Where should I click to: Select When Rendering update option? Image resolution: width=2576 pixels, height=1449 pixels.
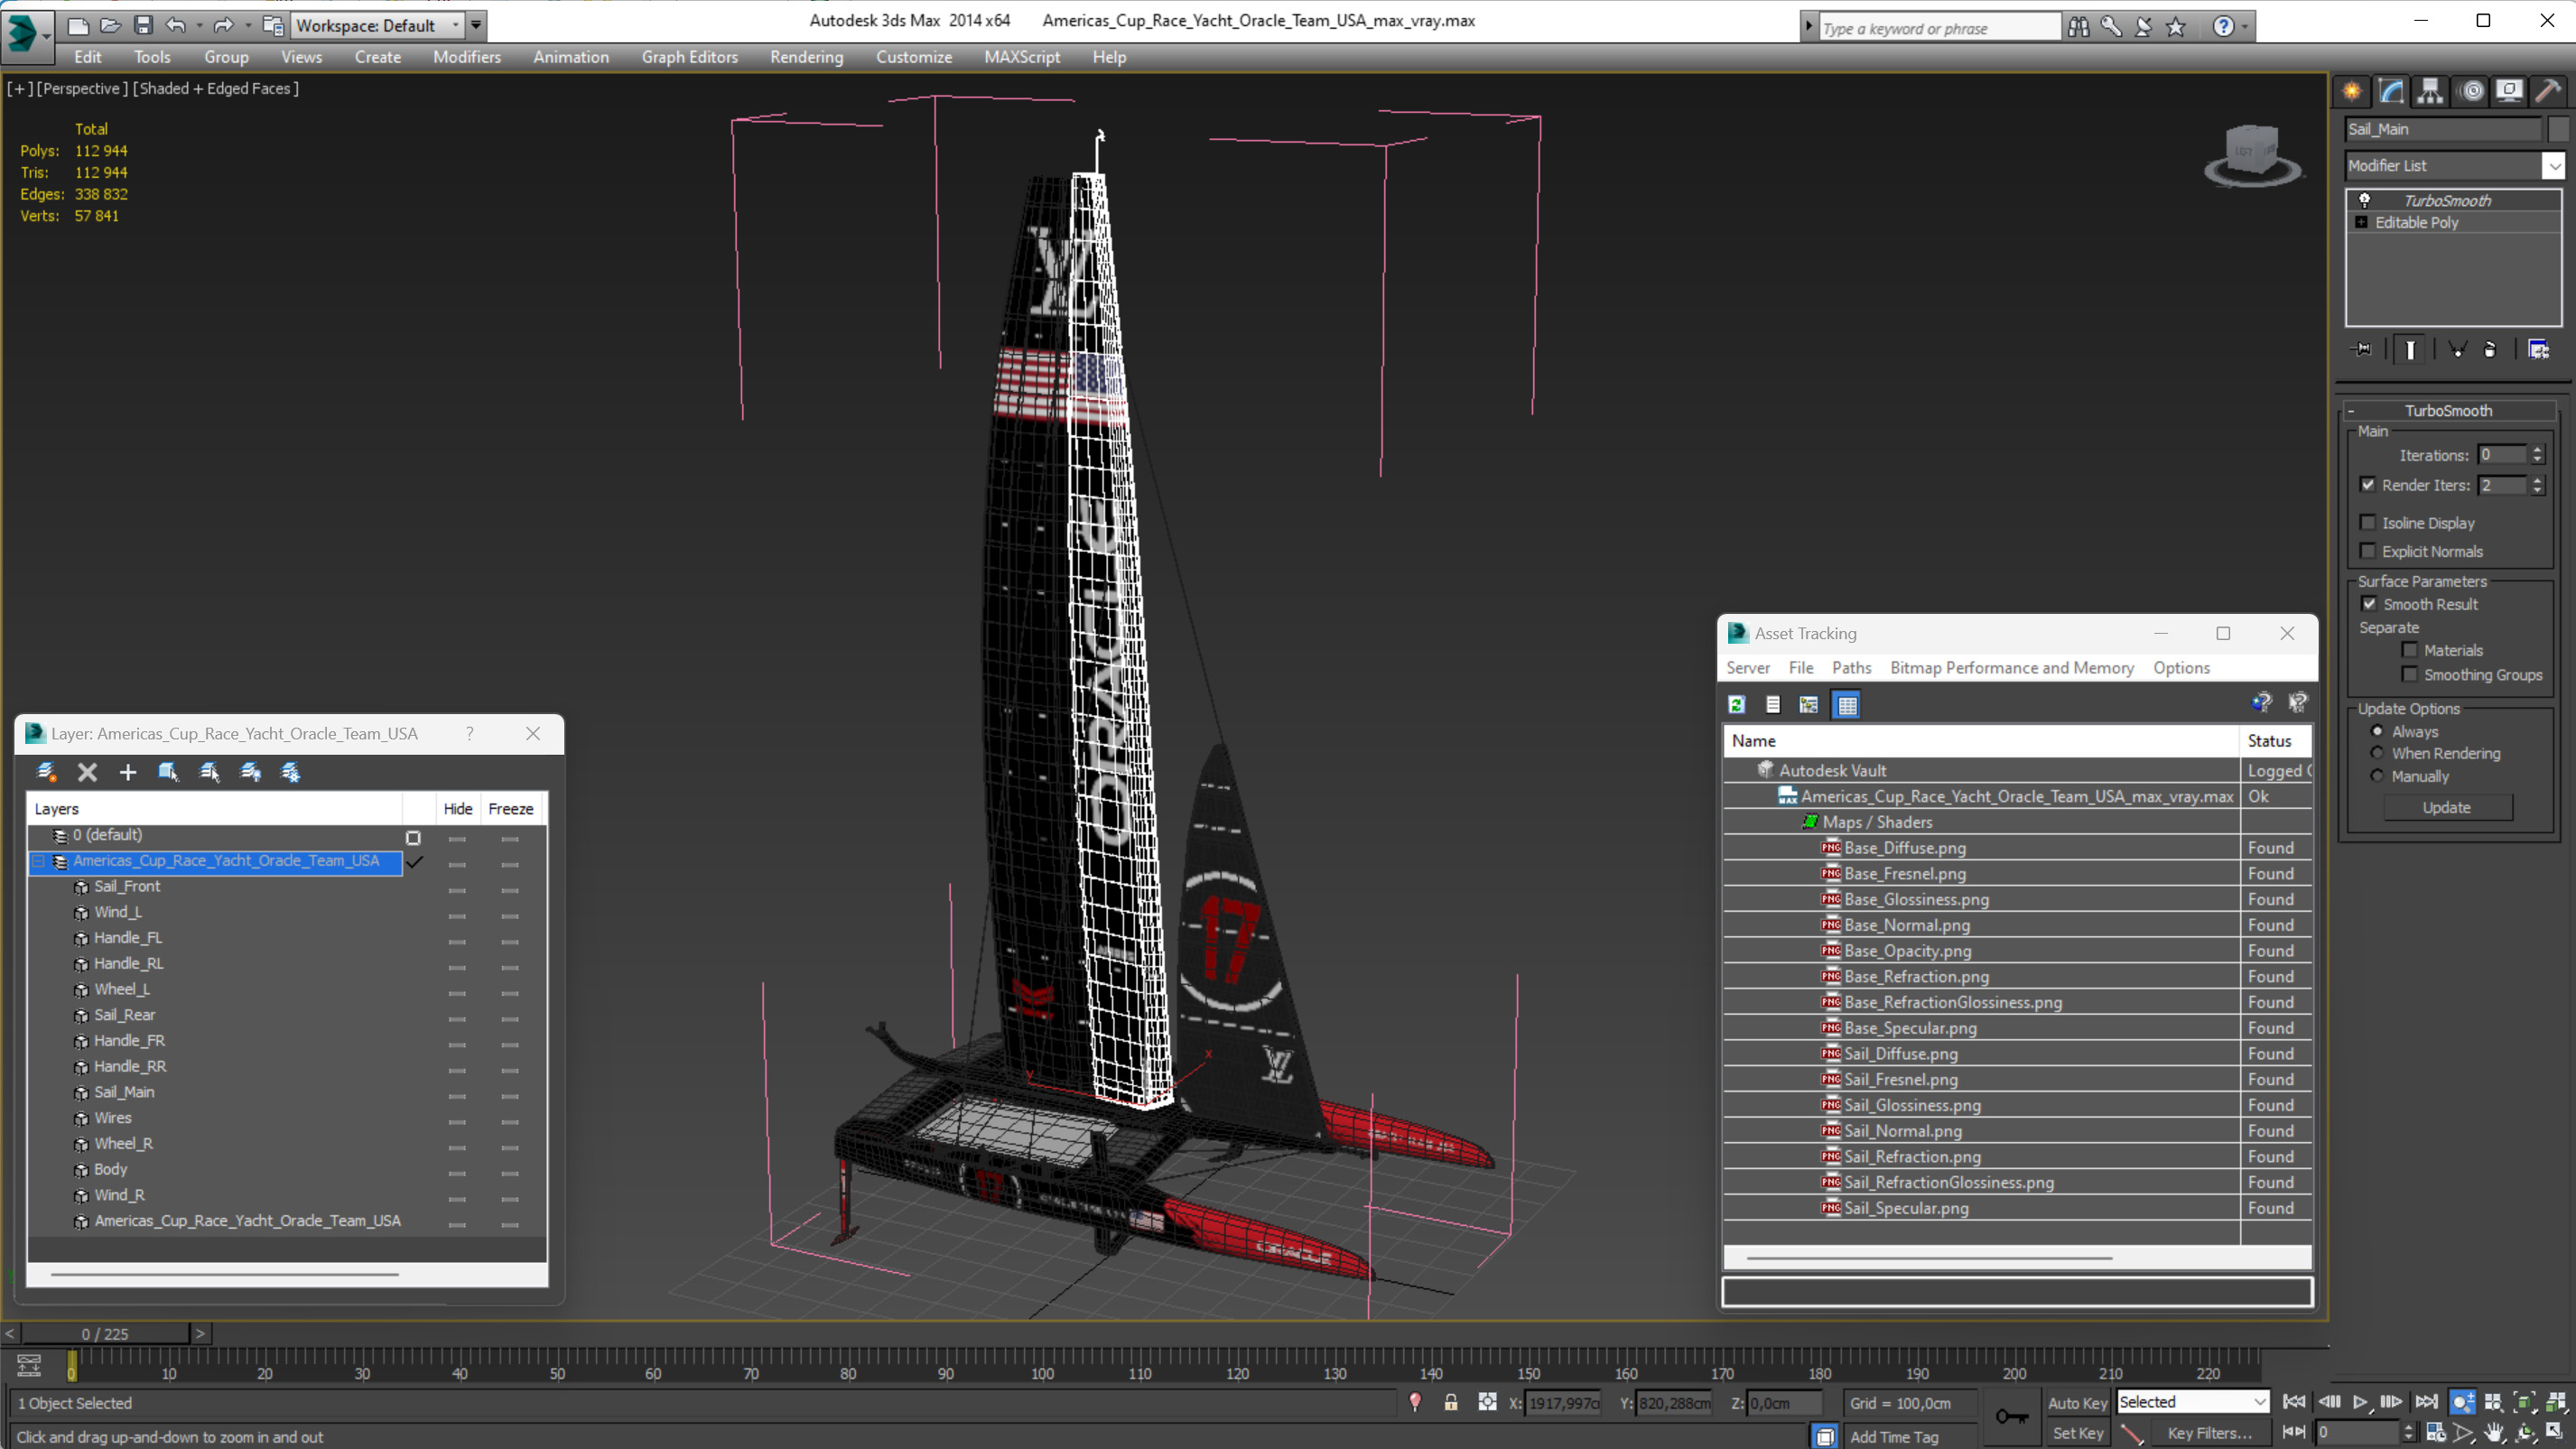point(2377,753)
